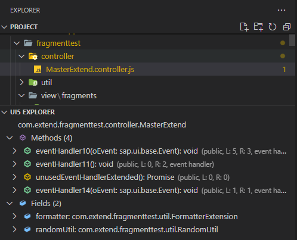
Task: Expand the eventHandler10 method chevron
Action: pos(14,151)
